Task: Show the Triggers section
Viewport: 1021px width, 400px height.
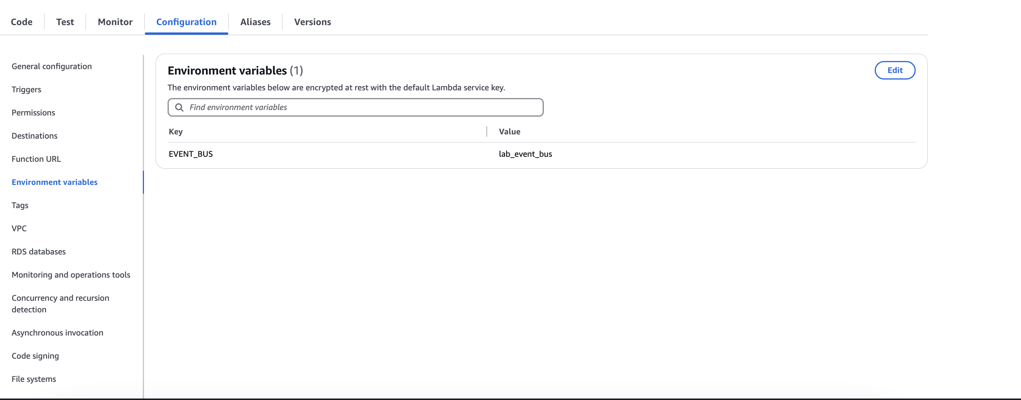Action: click(x=27, y=90)
